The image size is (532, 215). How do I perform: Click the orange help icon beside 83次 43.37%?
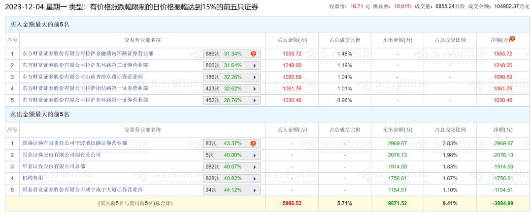click(x=253, y=144)
